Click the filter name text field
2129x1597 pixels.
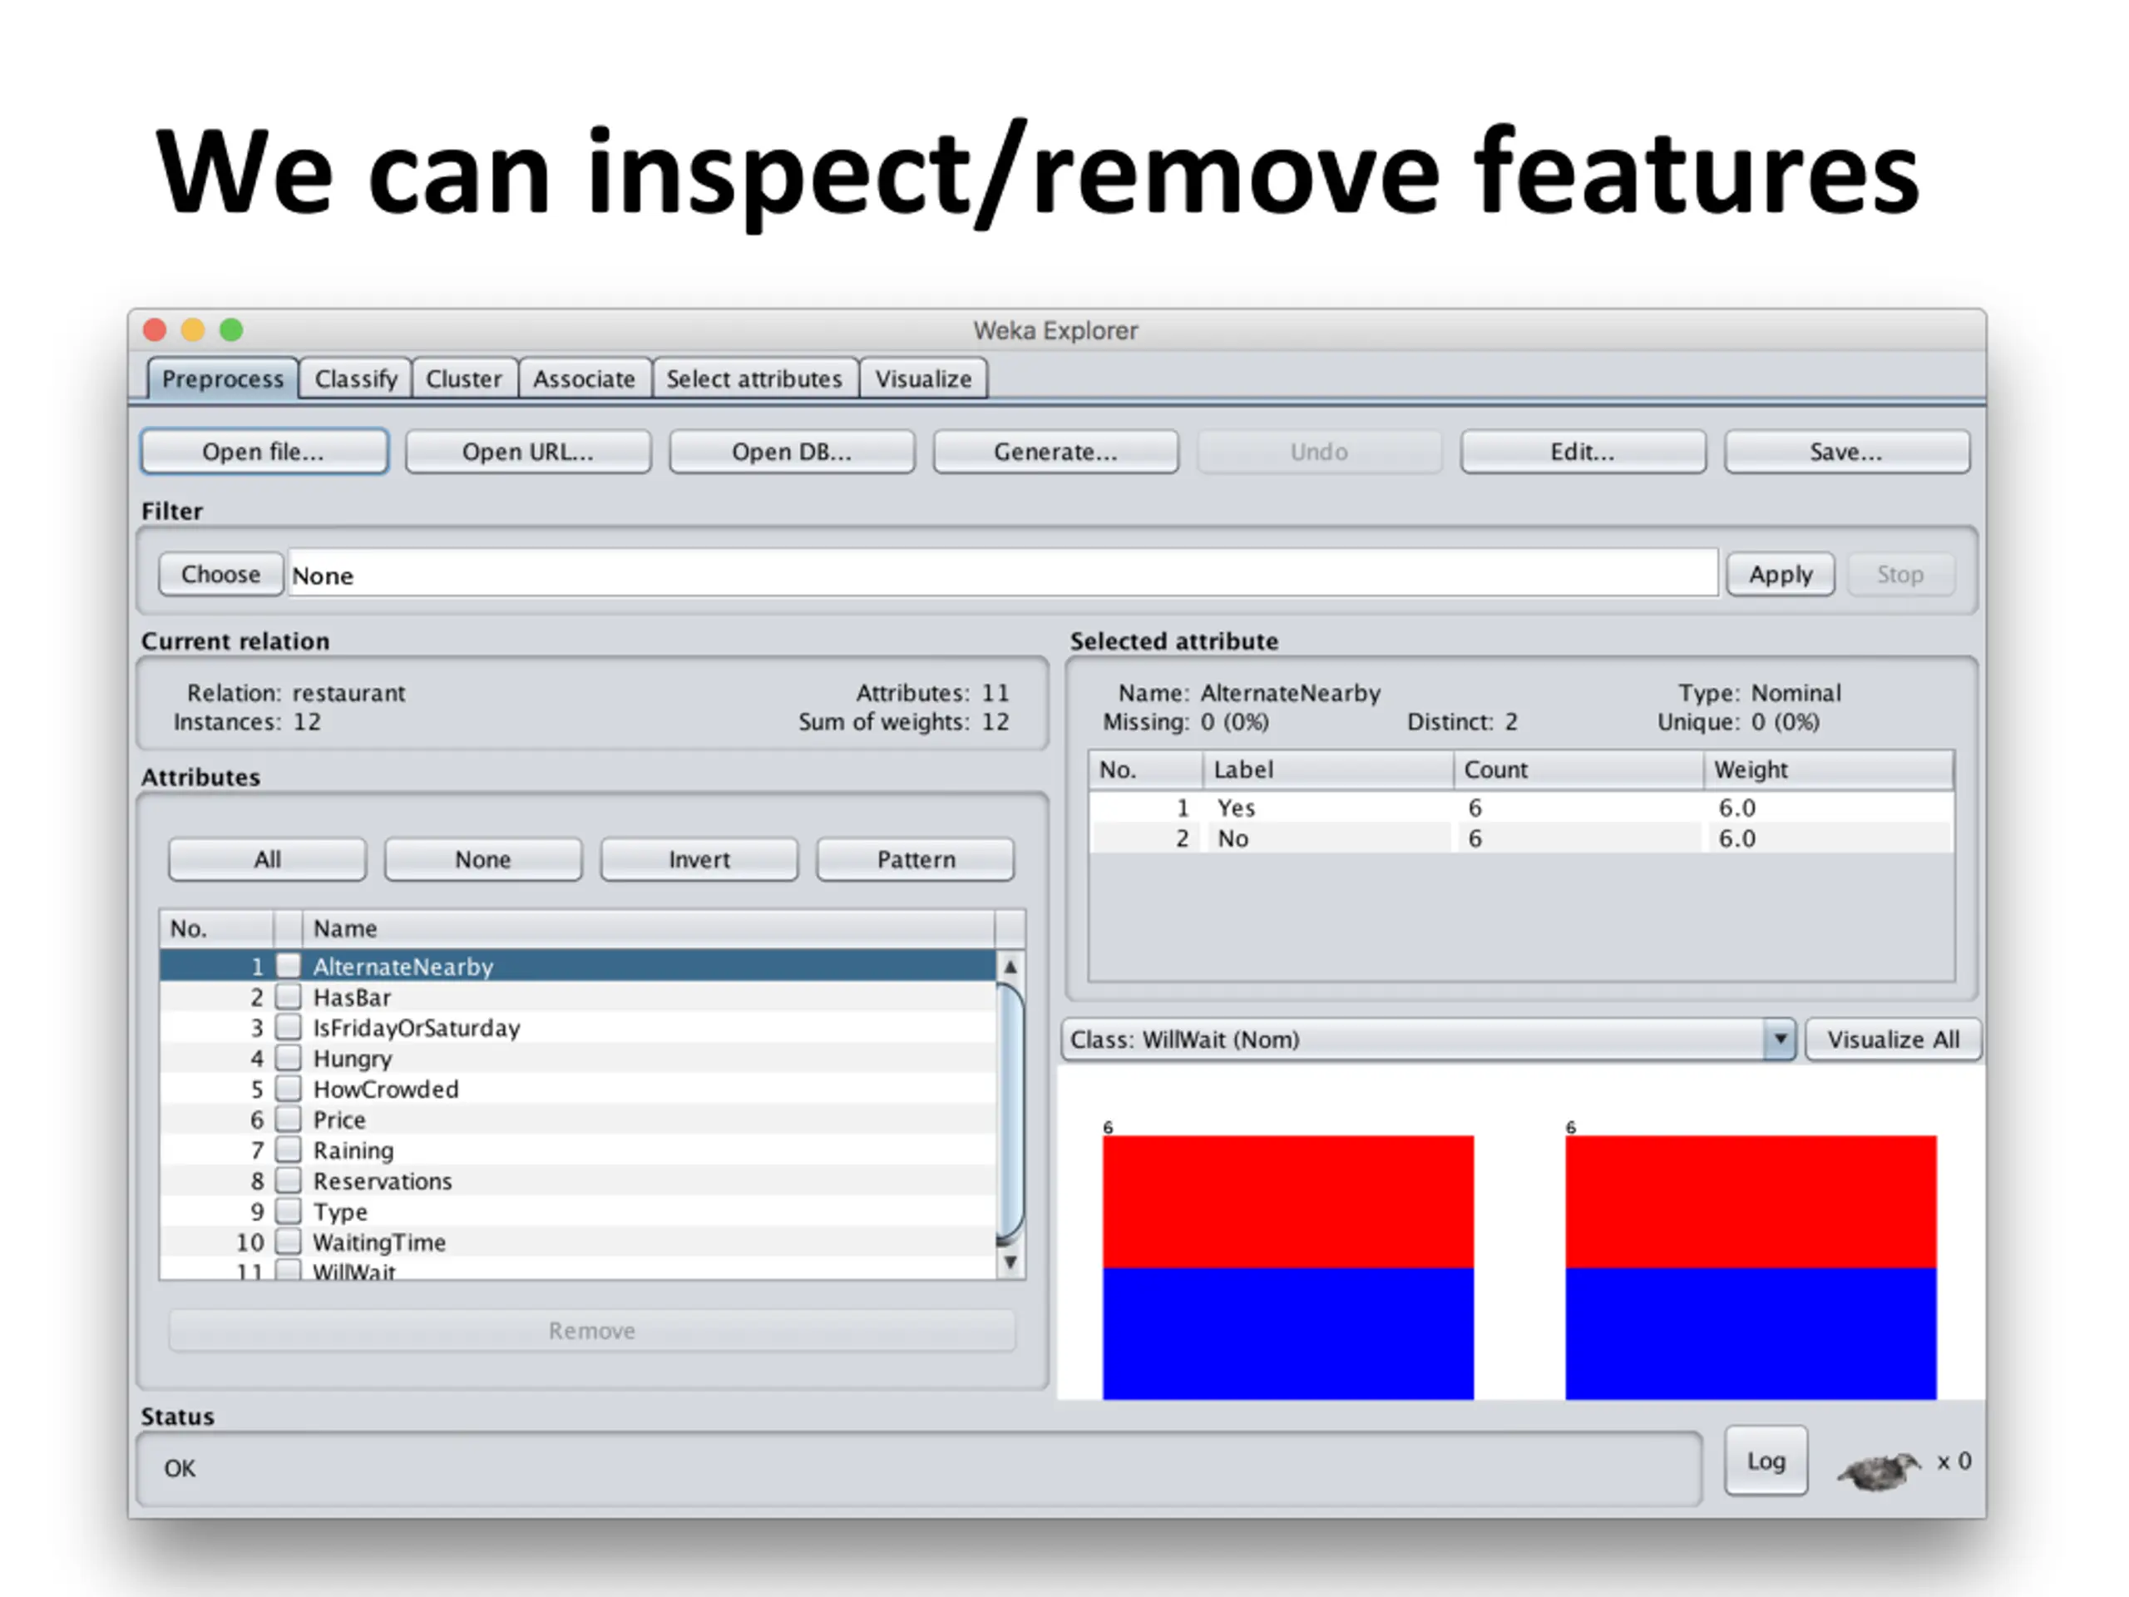click(1001, 575)
